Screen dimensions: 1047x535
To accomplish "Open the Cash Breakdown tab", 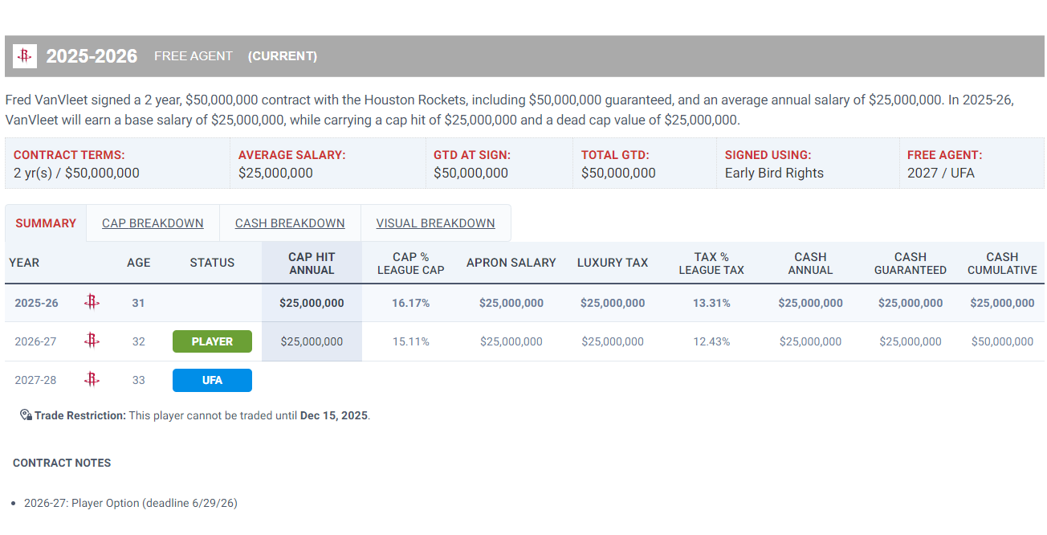I will 290,223.
